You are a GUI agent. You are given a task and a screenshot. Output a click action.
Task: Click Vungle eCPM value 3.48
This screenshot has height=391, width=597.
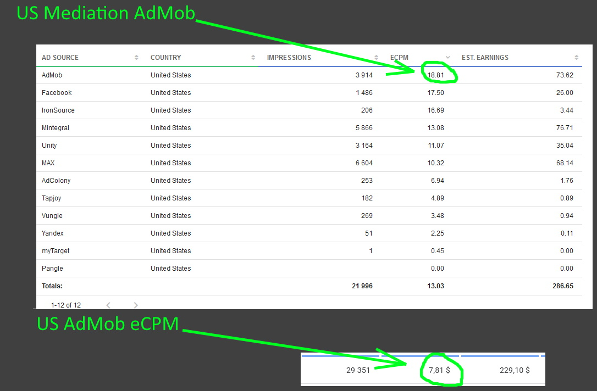(438, 215)
